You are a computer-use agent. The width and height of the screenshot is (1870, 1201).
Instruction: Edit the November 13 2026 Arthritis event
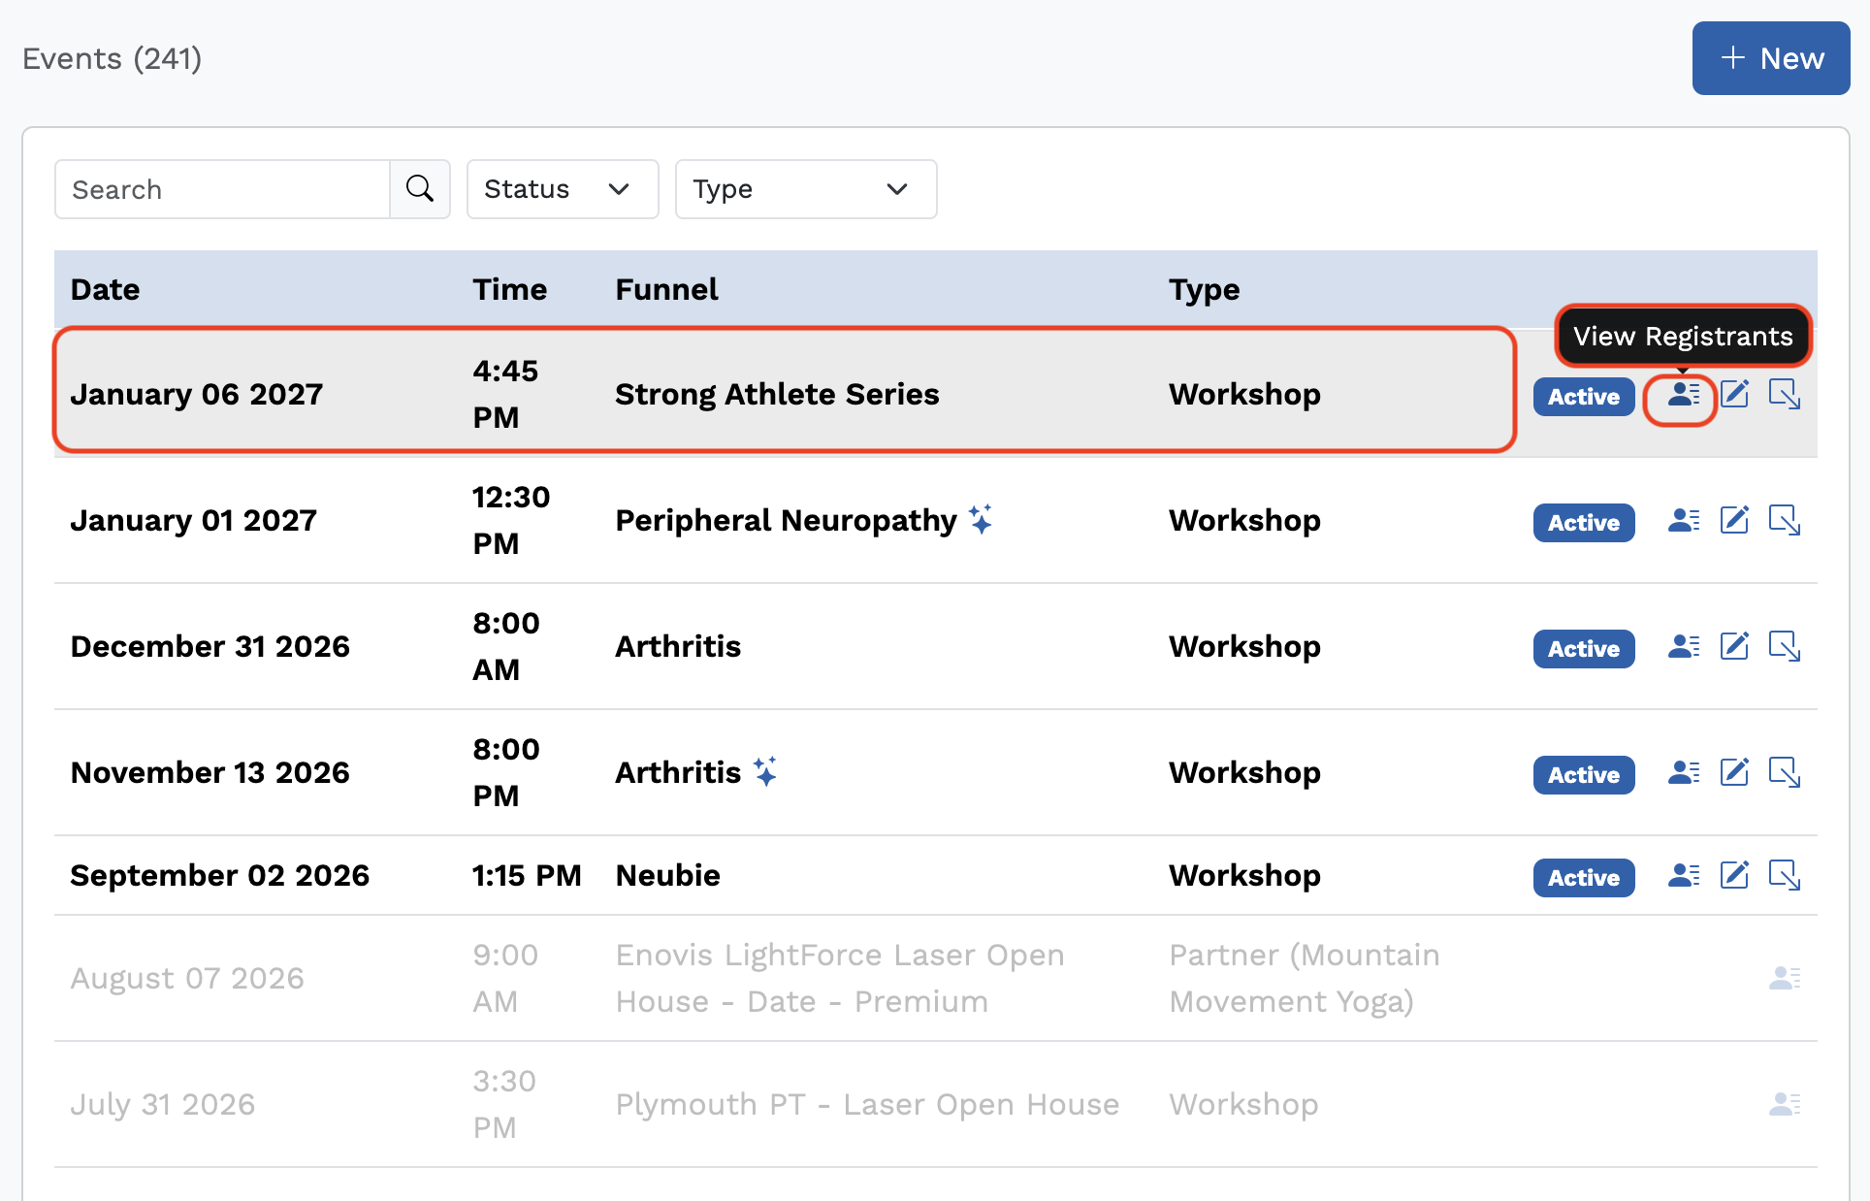(1734, 772)
